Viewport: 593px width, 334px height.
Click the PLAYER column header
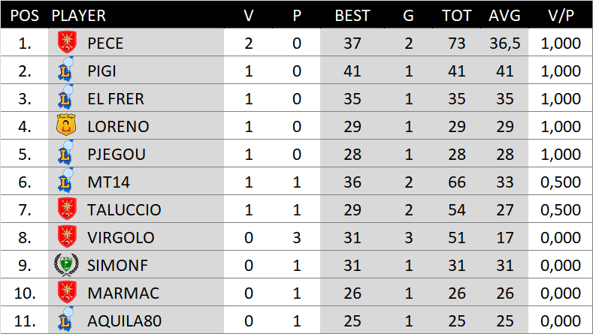[x=78, y=16]
